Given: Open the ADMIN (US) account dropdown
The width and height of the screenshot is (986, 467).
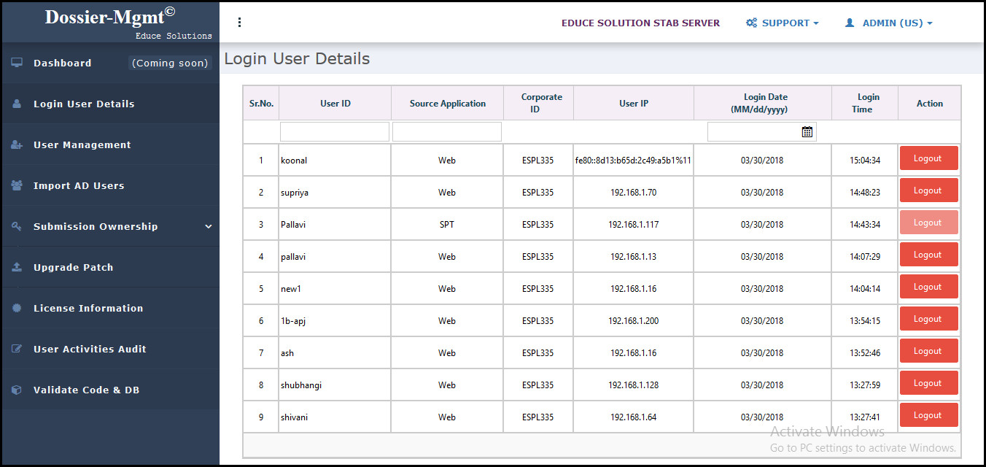Looking at the screenshot, I should (889, 23).
